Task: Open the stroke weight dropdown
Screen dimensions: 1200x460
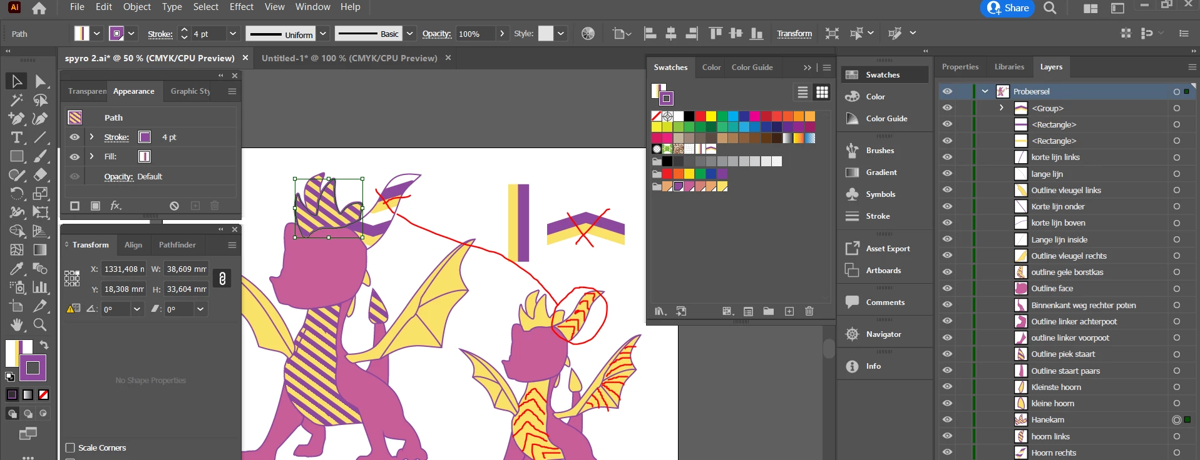Action: 233,34
